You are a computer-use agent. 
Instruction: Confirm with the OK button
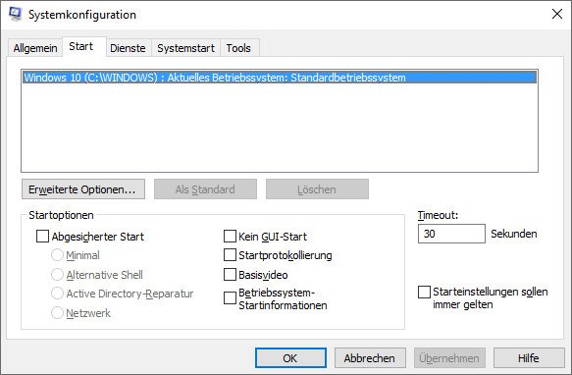(x=290, y=358)
